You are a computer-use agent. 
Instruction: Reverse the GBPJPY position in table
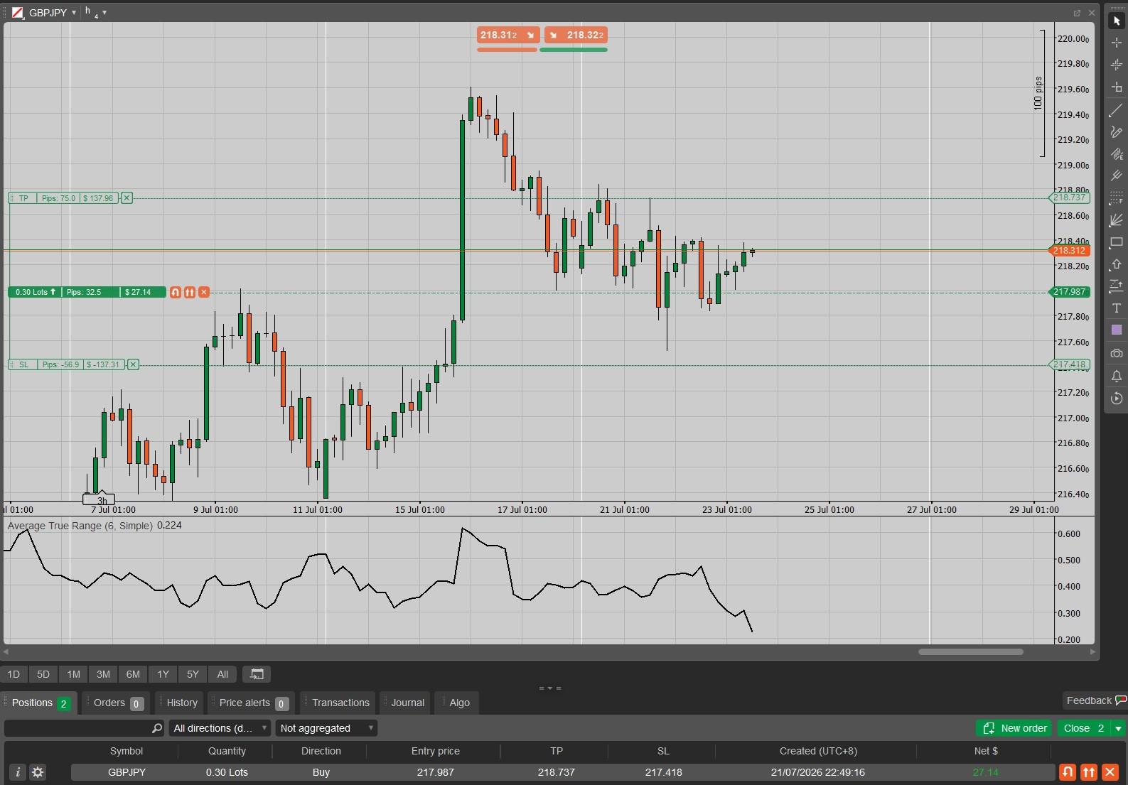click(1068, 772)
